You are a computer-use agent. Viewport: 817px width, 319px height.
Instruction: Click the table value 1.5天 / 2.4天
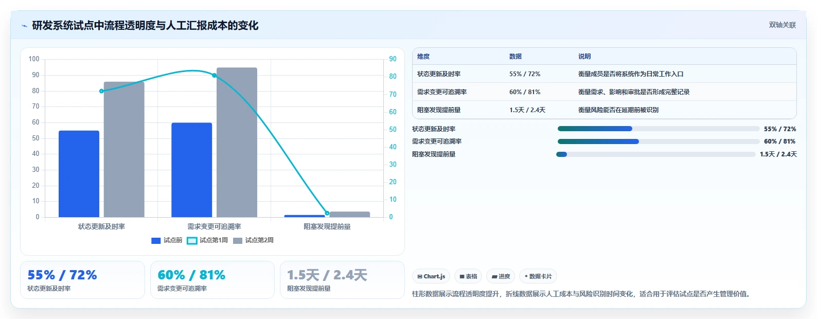(x=527, y=110)
